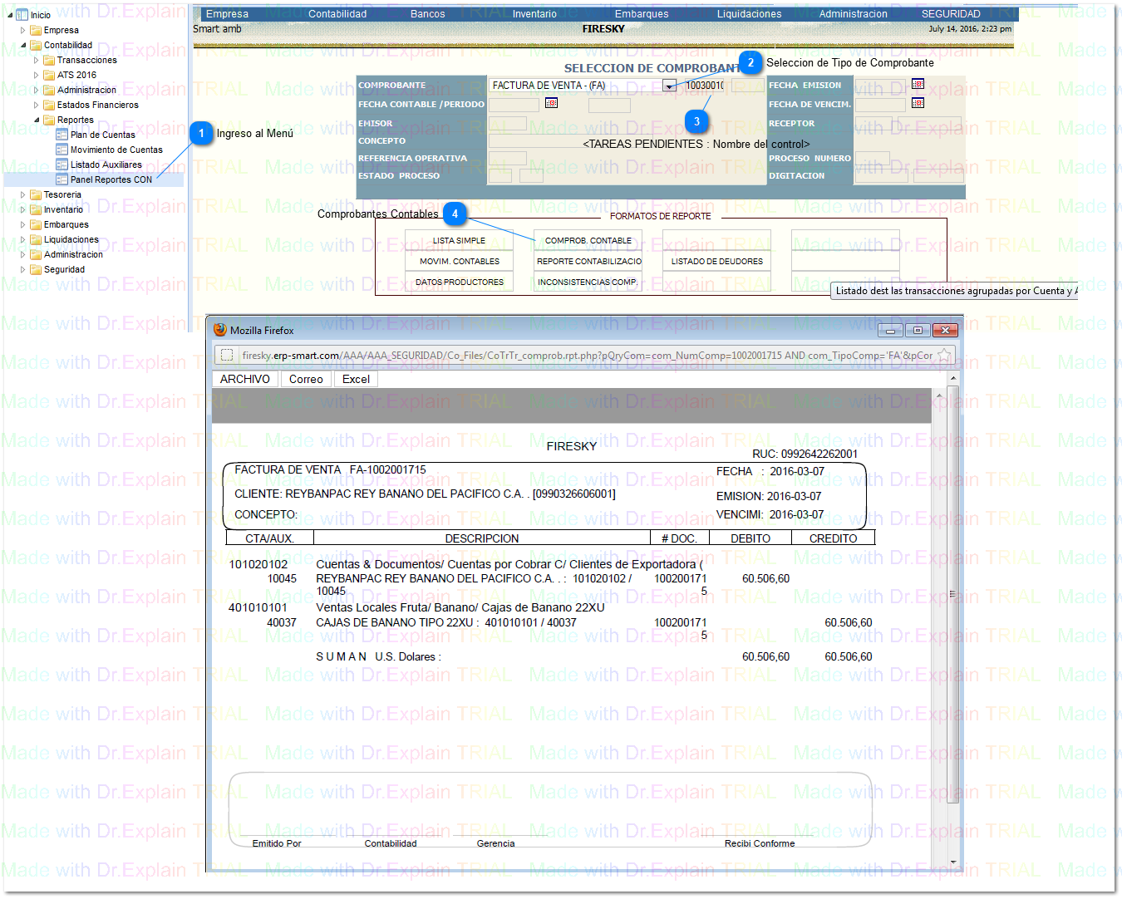Click the COMPROB. CONTABLE report button
Viewport: 1122px width, 899px height.
click(x=588, y=241)
